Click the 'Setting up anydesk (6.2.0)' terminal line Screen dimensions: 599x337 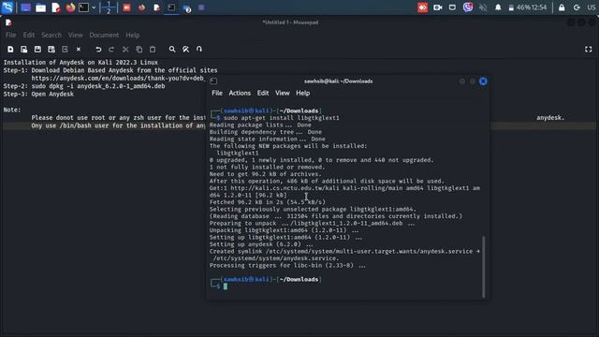pos(261,244)
